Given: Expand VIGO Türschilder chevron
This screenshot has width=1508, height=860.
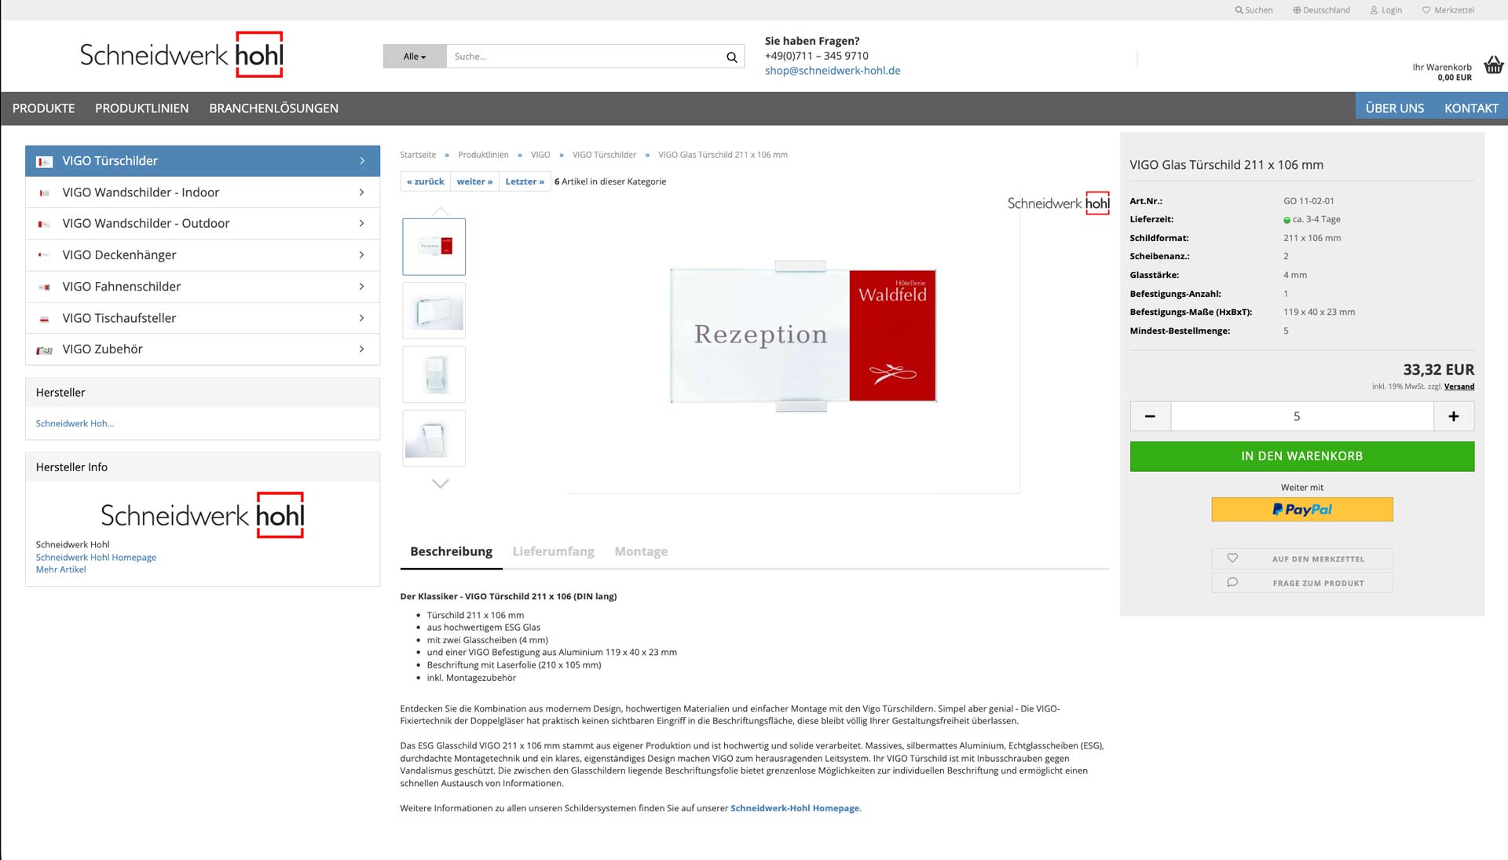Looking at the screenshot, I should click(362, 161).
